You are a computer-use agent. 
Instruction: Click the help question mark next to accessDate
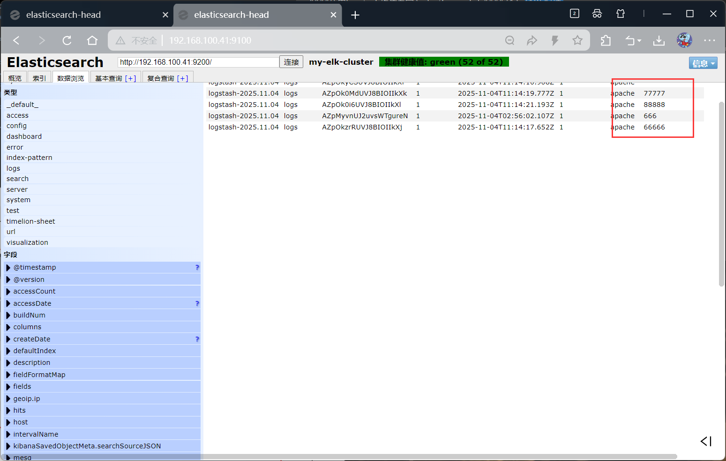197,303
